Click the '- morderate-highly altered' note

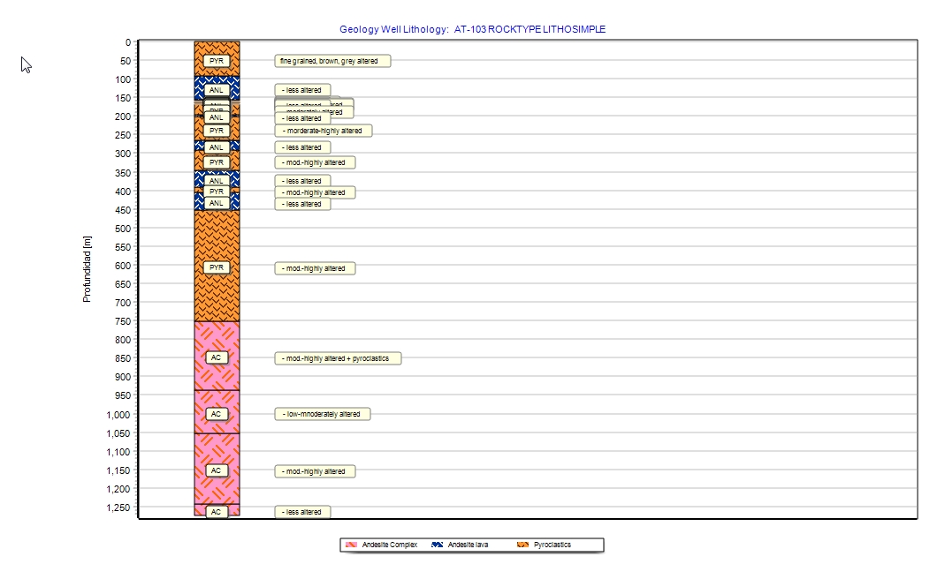[323, 131]
